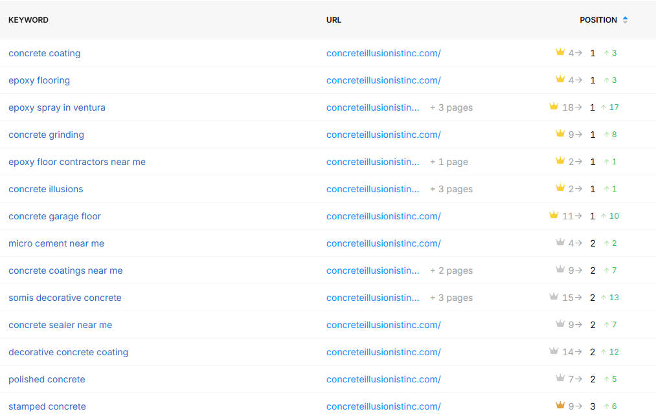This screenshot has width=656, height=418.
Task: Visit URL in the concrete coating row
Action: click(x=383, y=53)
